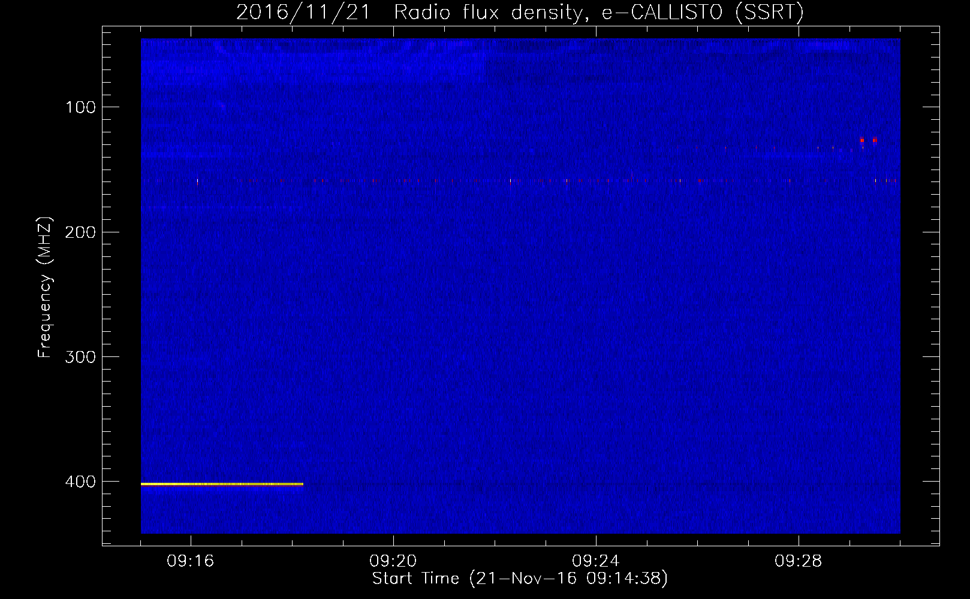Viewport: 970px width, 599px height.
Task: Click the yellow emission line near 400 MHz
Action: [x=222, y=484]
